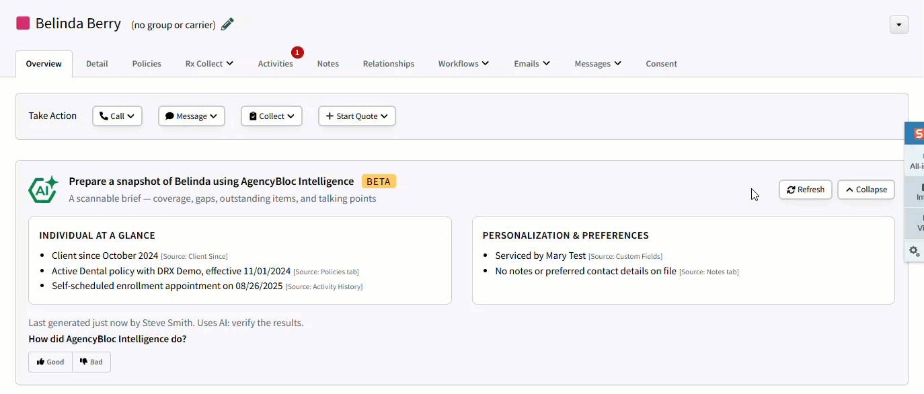
Task: Click the gear settings icon on side widget
Action: (x=915, y=251)
